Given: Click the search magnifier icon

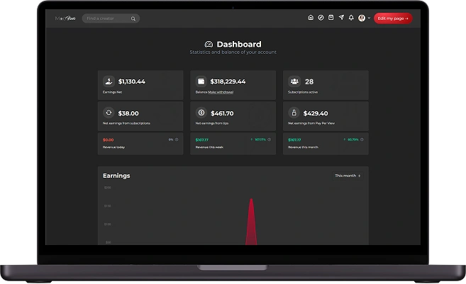Looking at the screenshot, I should click(x=133, y=18).
